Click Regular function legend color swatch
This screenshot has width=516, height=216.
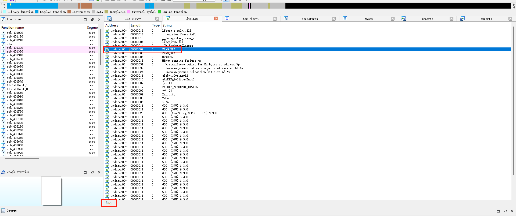[37, 12]
